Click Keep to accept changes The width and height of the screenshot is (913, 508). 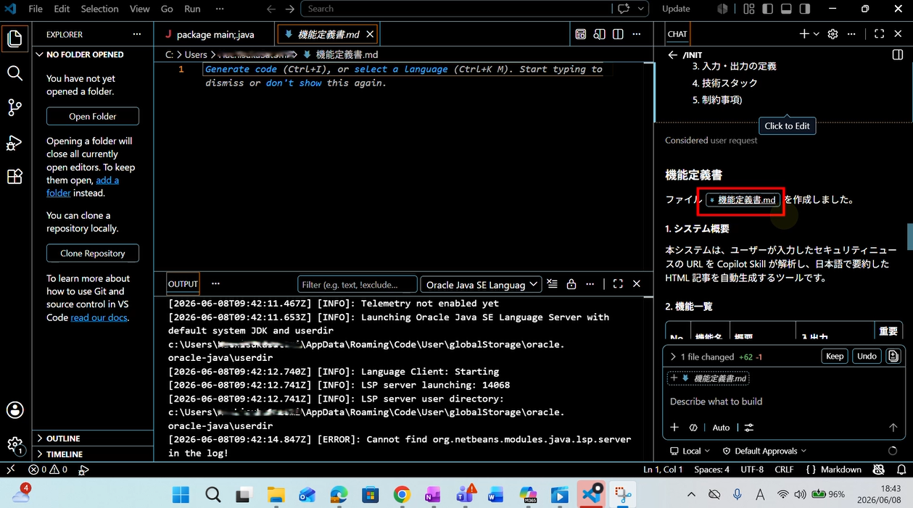pos(835,356)
